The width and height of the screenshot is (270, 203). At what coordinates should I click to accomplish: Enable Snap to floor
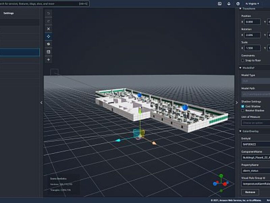point(242,60)
